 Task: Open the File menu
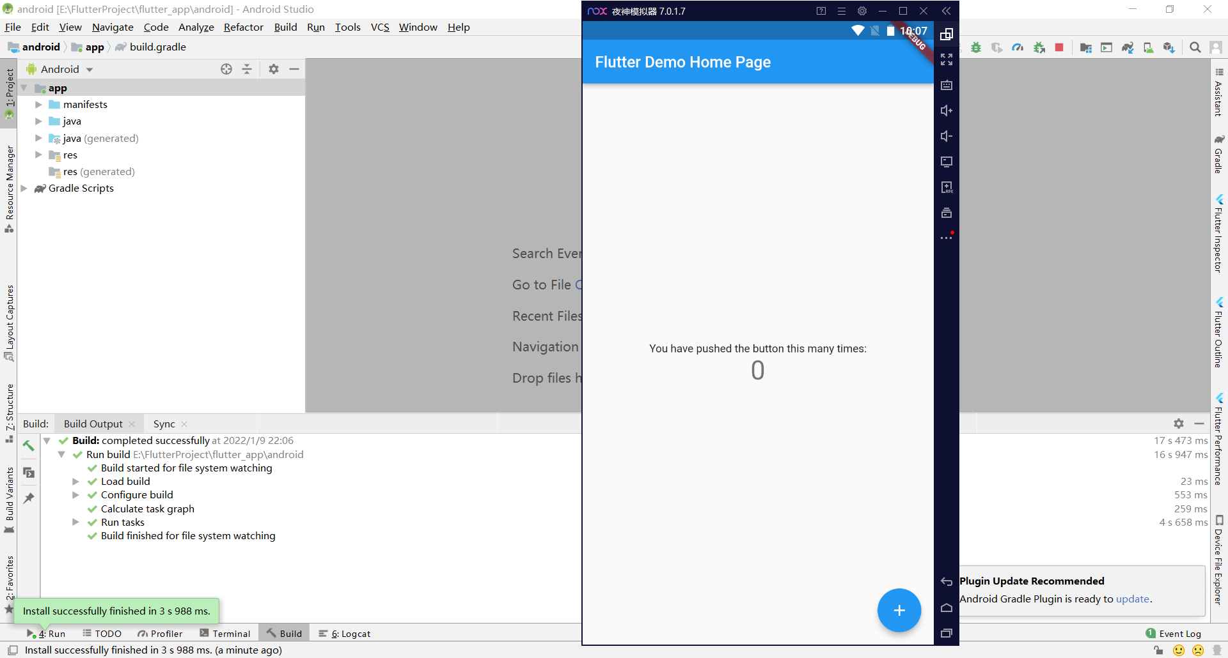[13, 27]
